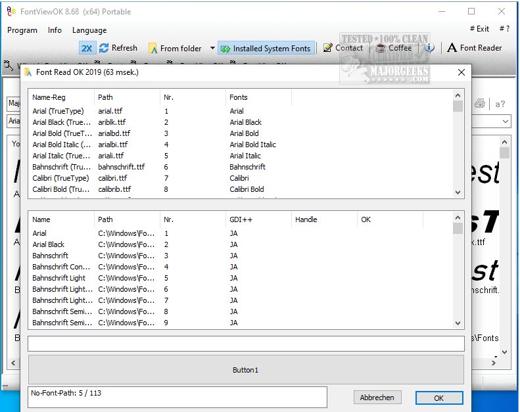Screen dimensions: 520x412
Task: Click the FontViewOK app icon in title bar
Action: pyautogui.click(x=11, y=11)
